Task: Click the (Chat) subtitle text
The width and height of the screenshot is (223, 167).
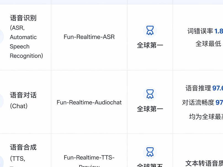Action: click(19, 106)
